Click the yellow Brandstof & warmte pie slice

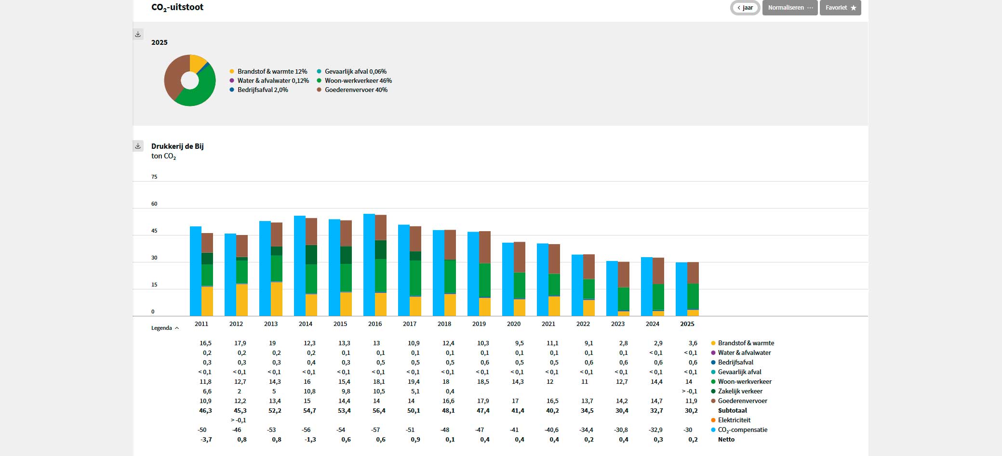coord(197,63)
